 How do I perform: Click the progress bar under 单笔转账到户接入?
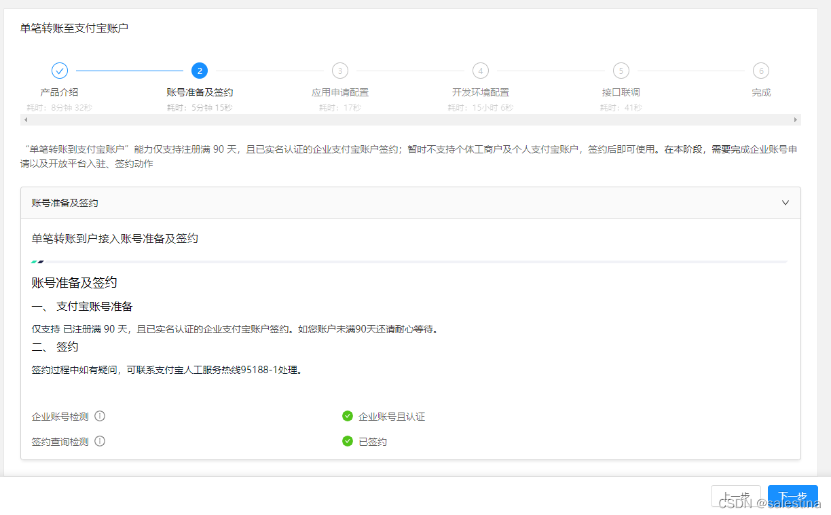(x=409, y=261)
